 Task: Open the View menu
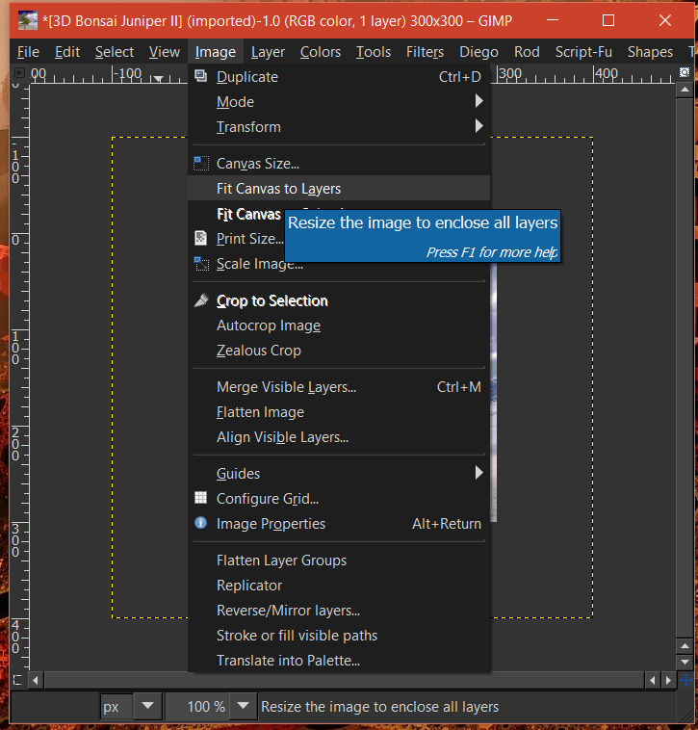tap(165, 52)
